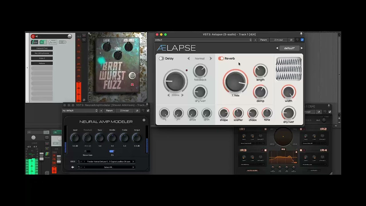Mute the track with M button
This screenshot has width=366, height=206.
84,35
